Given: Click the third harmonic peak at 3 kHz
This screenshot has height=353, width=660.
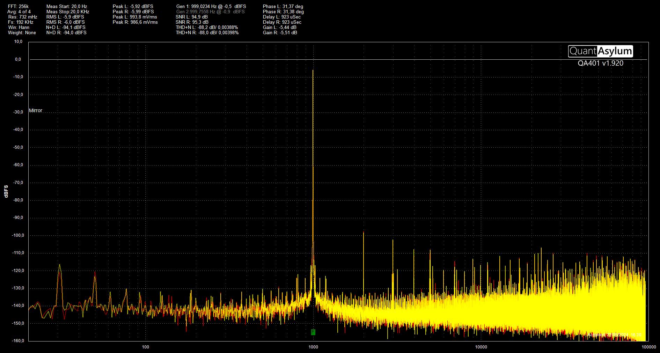Looking at the screenshot, I should [x=393, y=241].
